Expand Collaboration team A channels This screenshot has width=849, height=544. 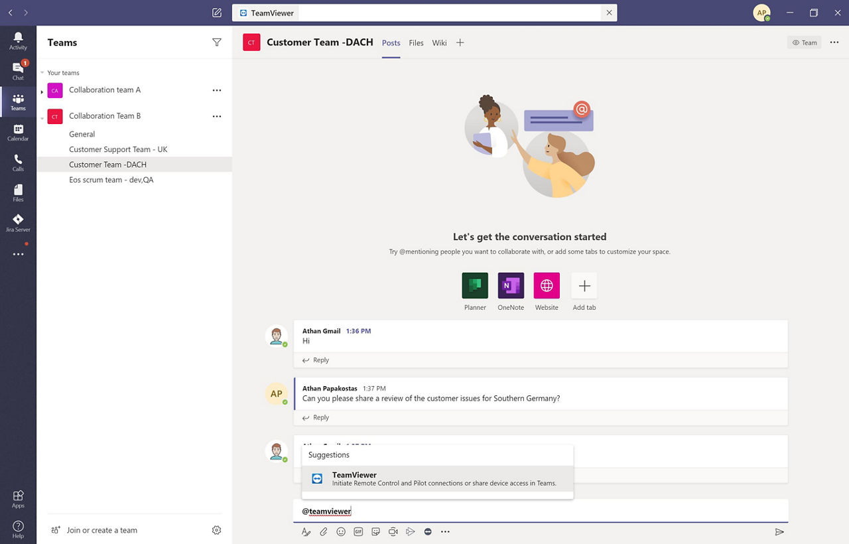click(42, 90)
